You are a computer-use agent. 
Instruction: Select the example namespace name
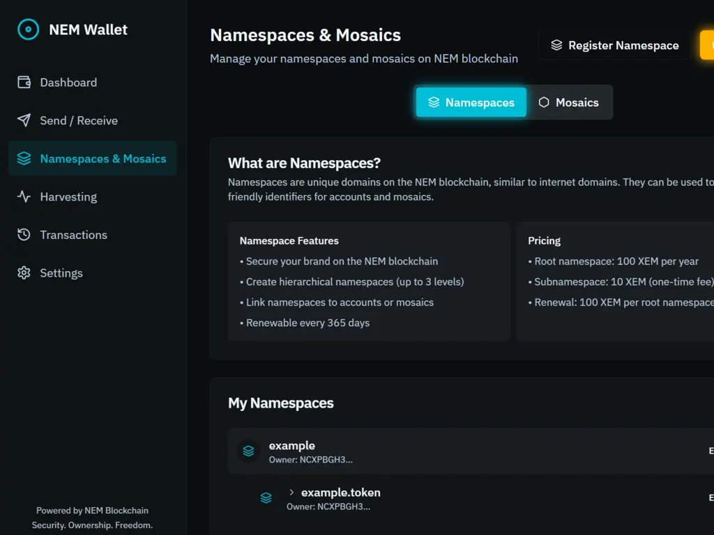tap(292, 446)
